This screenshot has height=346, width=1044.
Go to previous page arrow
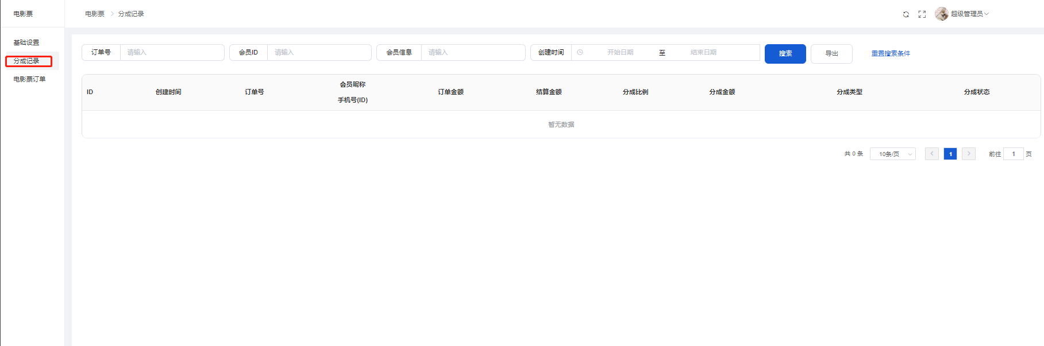coord(931,154)
